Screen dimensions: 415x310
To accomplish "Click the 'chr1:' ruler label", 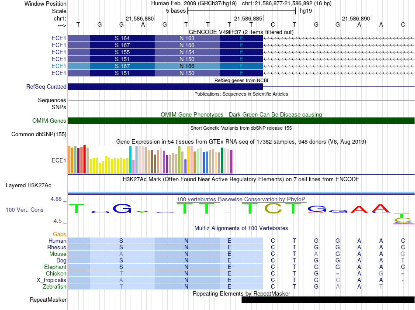I will (60, 18).
